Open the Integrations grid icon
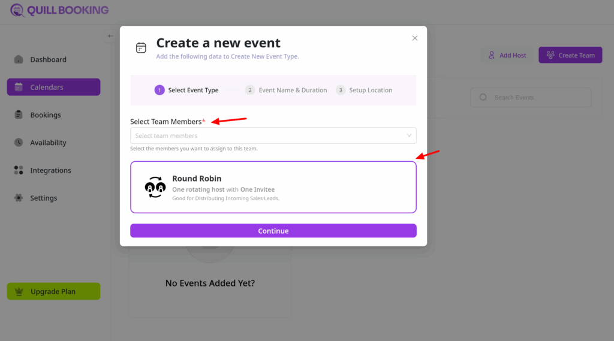The width and height of the screenshot is (614, 341). click(19, 170)
